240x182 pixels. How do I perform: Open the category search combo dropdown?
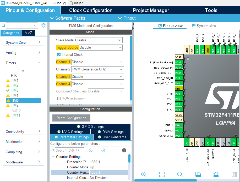click(x=35, y=26)
